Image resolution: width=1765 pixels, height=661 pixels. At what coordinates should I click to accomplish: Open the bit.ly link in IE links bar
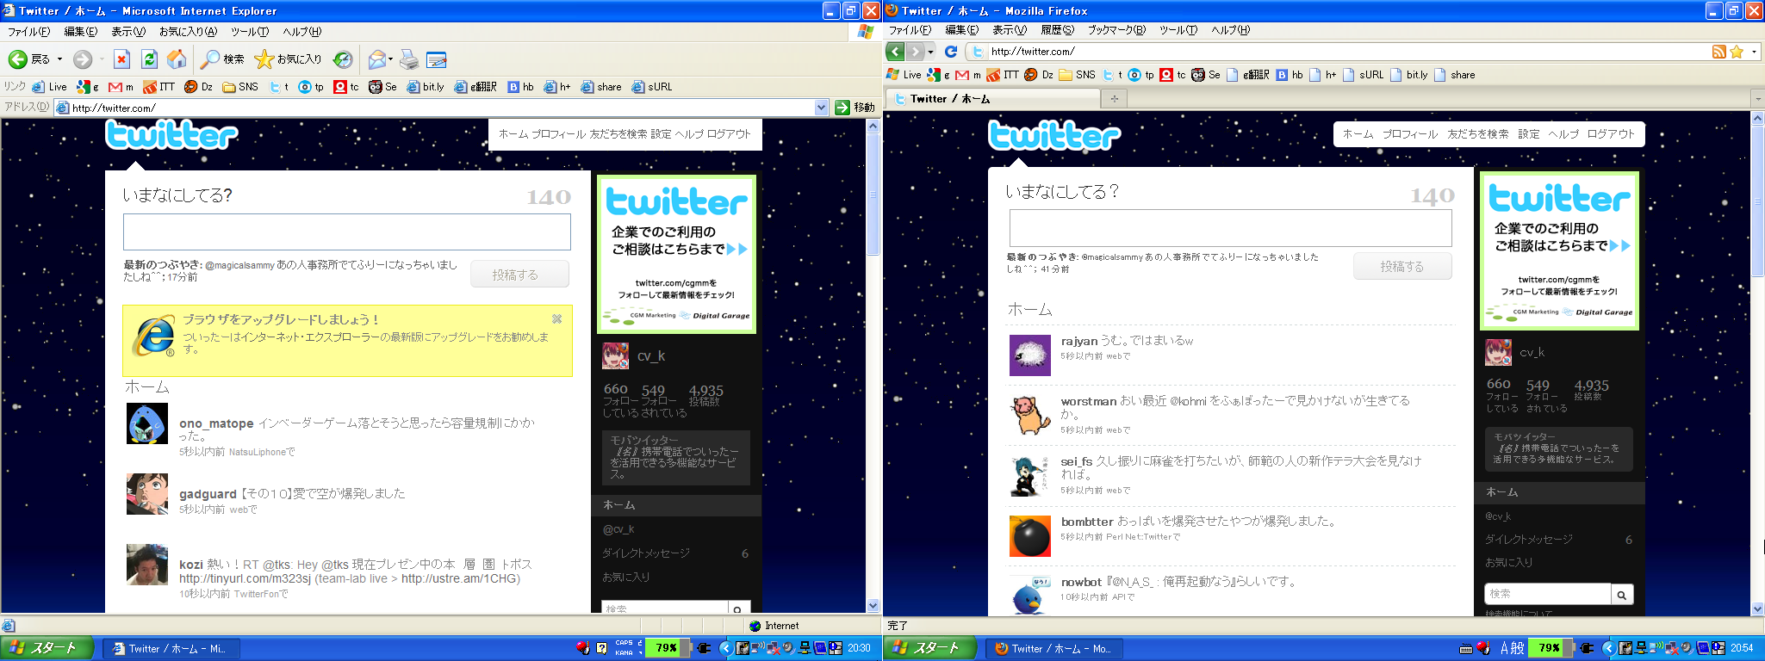pos(426,87)
